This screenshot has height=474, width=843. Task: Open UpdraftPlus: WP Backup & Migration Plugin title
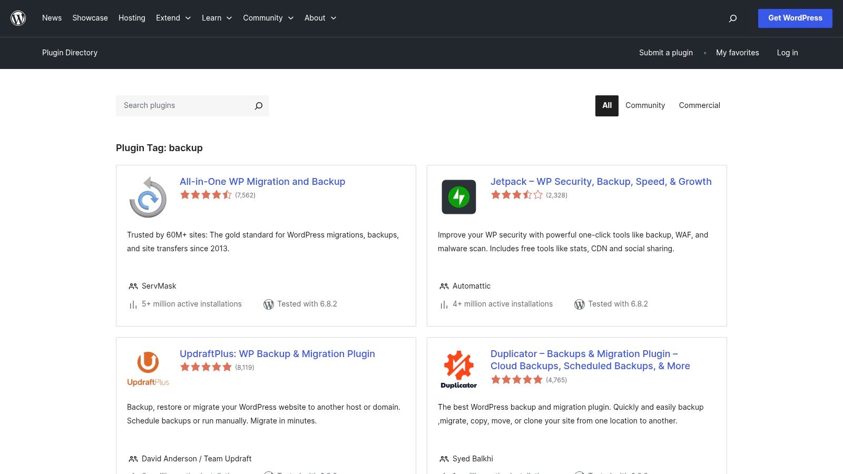click(277, 354)
